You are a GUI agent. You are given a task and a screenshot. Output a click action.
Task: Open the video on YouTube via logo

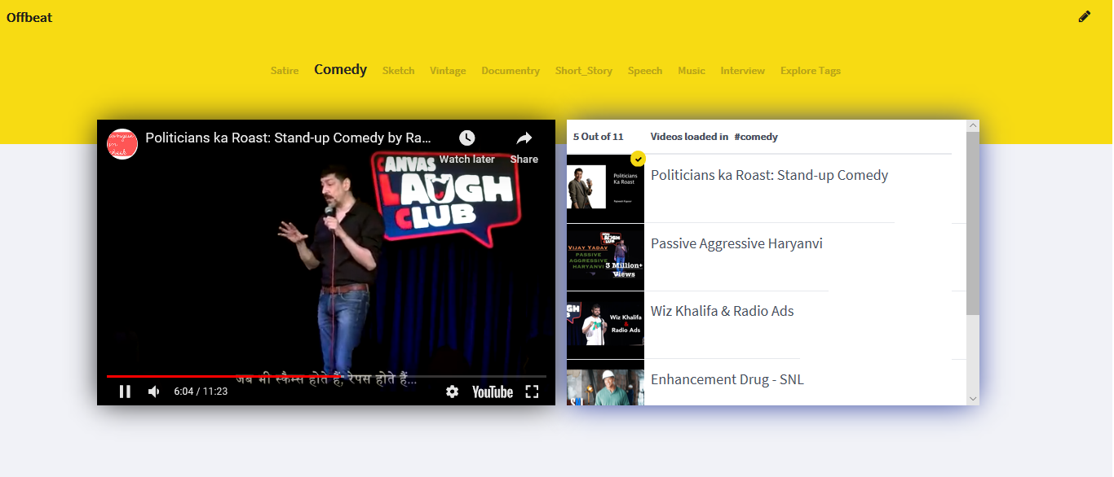(x=493, y=392)
